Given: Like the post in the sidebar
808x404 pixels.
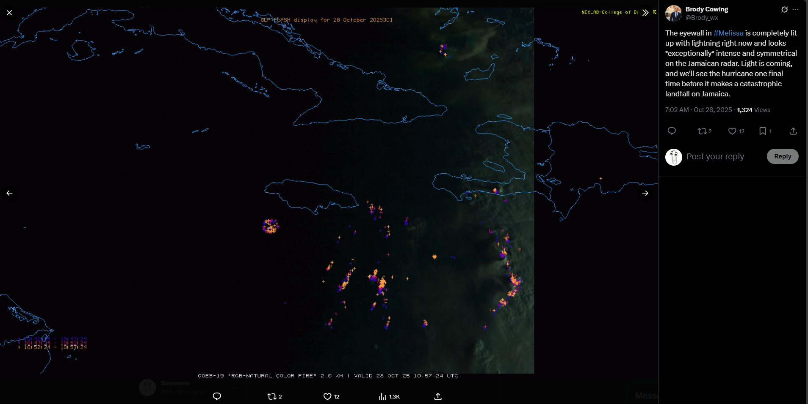Looking at the screenshot, I should click(736, 131).
